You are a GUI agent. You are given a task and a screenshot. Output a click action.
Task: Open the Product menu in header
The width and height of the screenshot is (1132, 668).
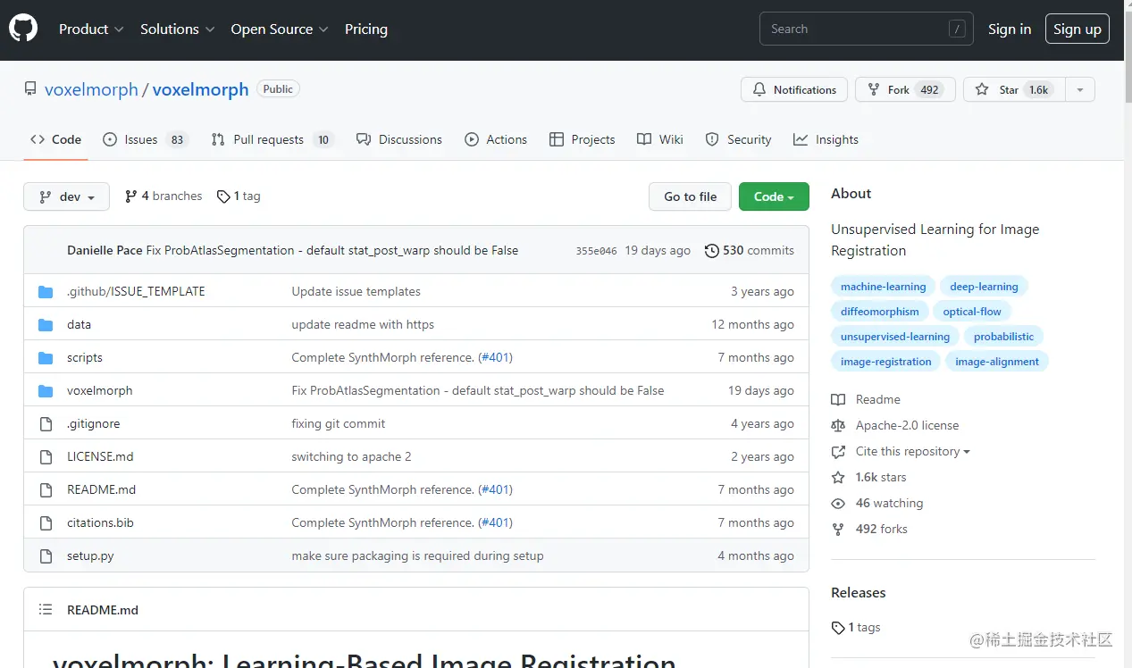tap(91, 29)
